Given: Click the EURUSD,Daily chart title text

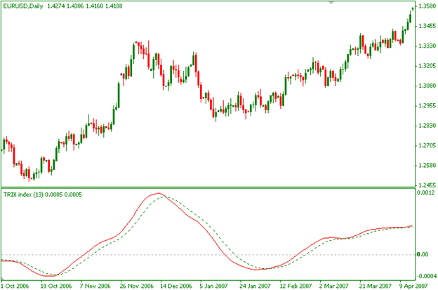Looking at the screenshot, I should pos(25,6).
